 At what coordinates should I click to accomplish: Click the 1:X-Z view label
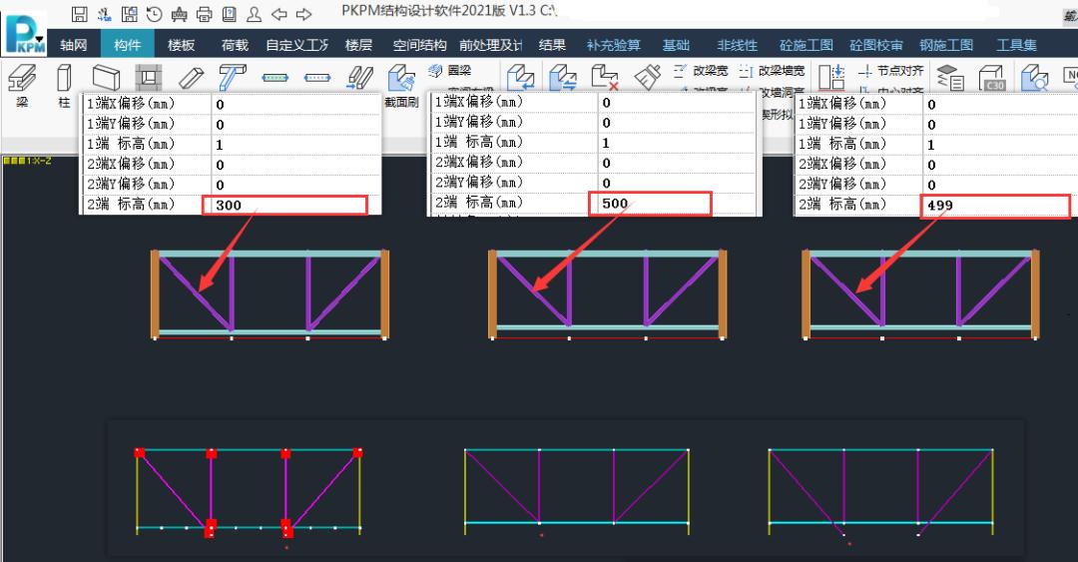coord(28,161)
